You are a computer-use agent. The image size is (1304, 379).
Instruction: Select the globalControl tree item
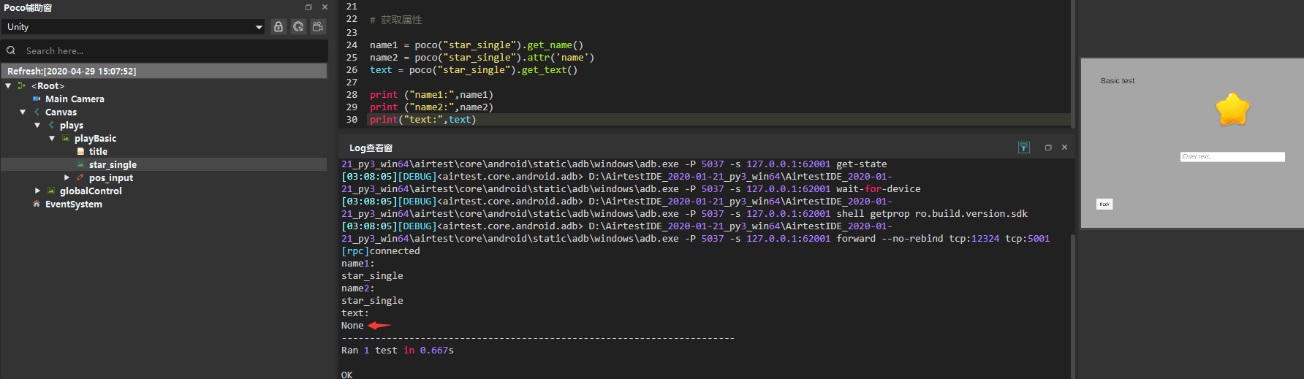(91, 191)
